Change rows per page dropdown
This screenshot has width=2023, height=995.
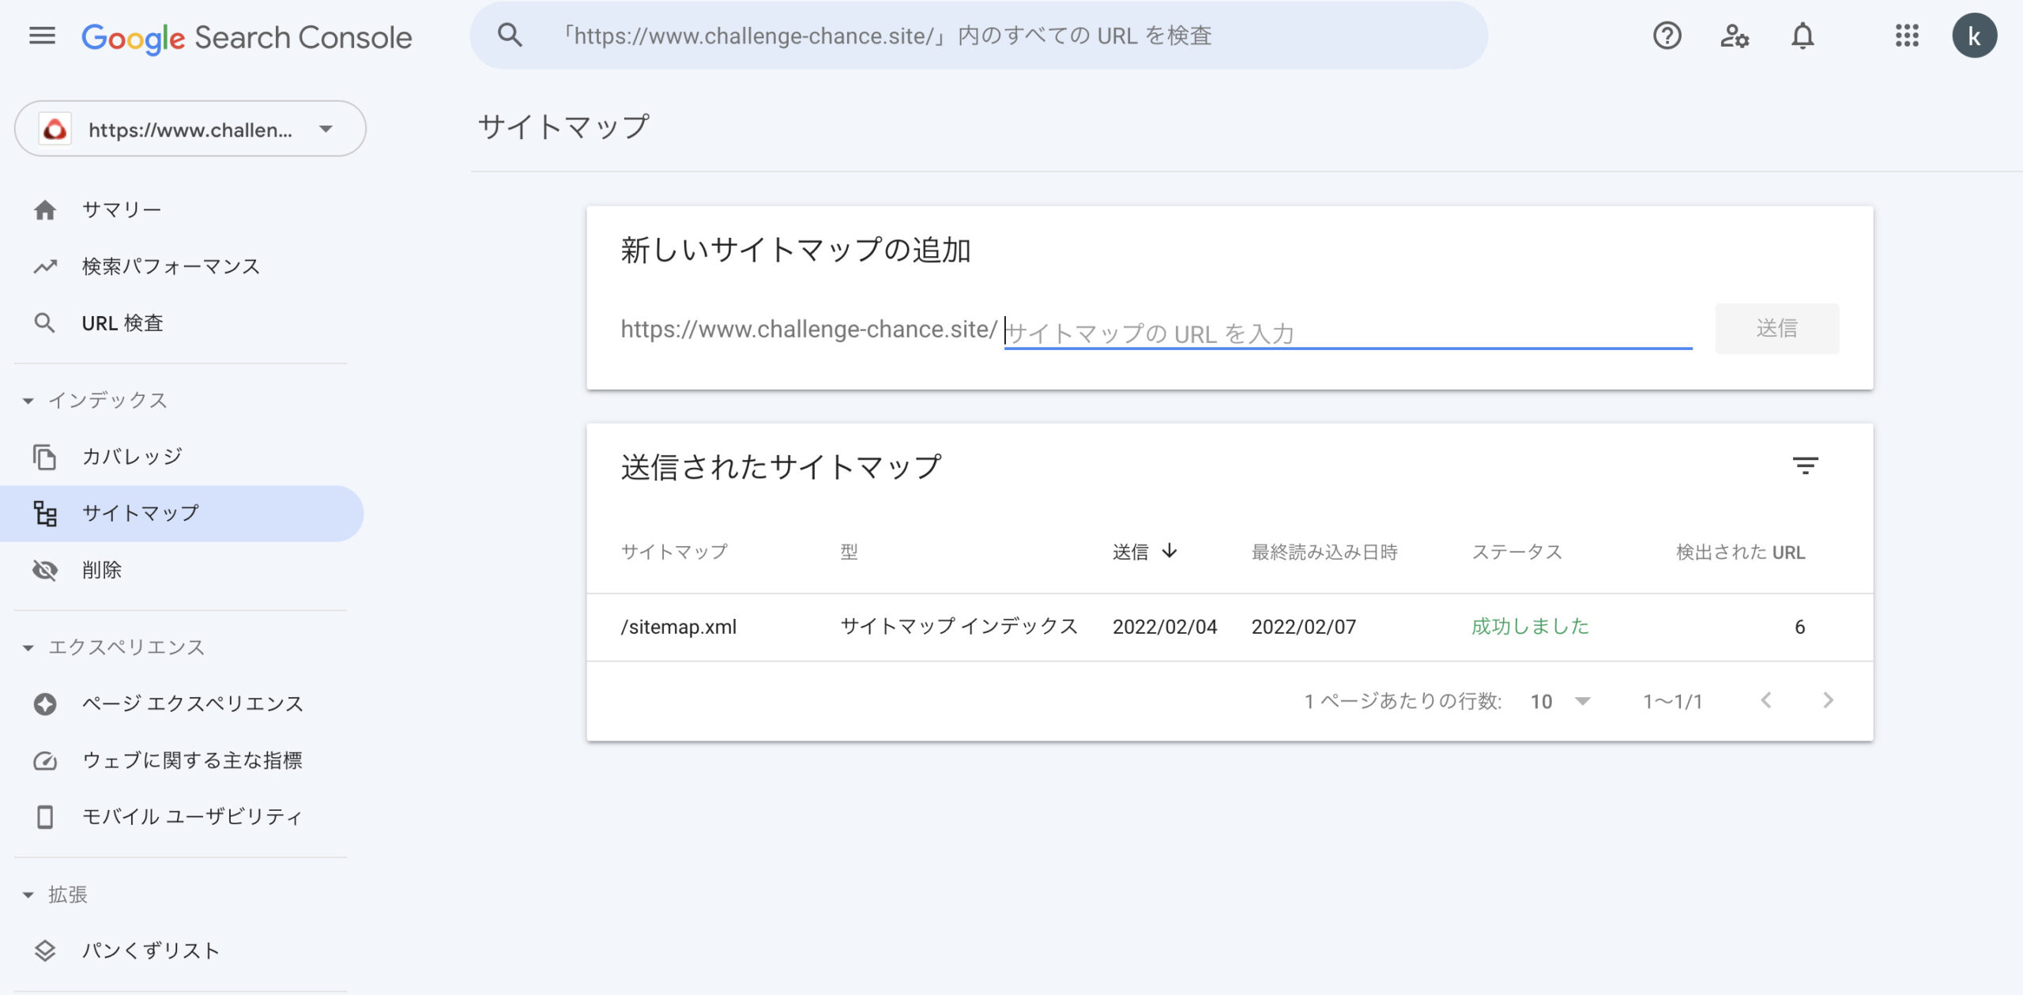click(1560, 701)
